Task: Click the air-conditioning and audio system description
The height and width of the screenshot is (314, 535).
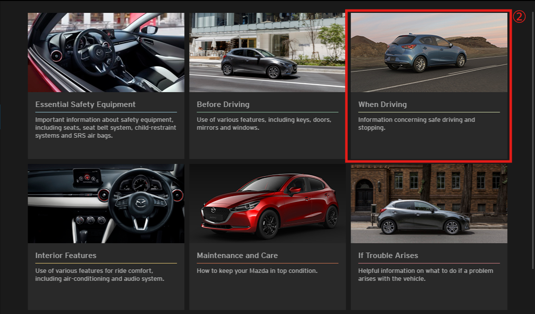Action: coord(99,275)
